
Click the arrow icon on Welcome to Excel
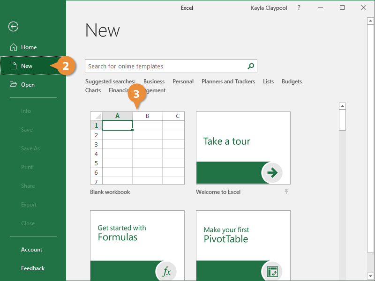point(272,173)
